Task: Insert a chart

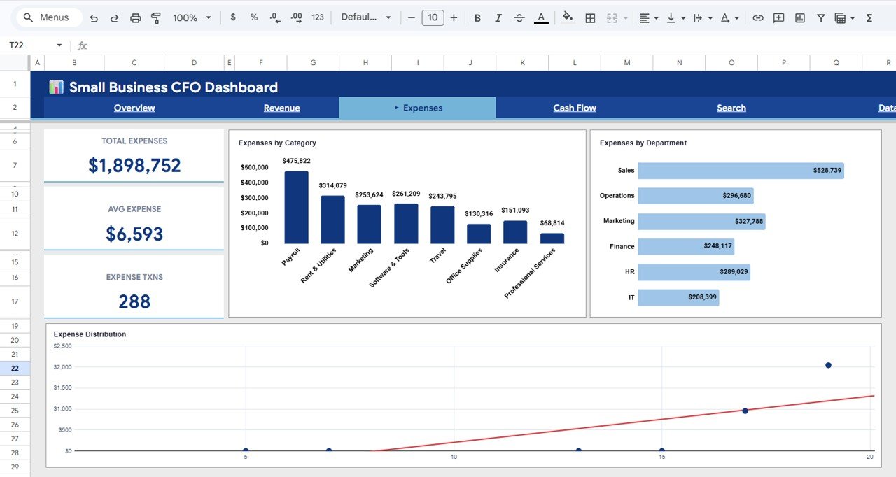Action: coord(799,17)
